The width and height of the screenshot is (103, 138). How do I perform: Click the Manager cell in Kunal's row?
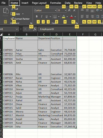[56, 123]
